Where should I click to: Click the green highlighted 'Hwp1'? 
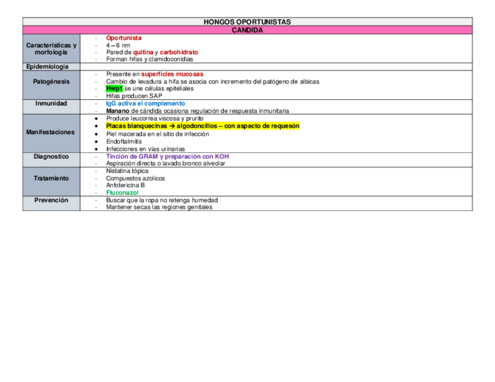pyautogui.click(x=114, y=89)
